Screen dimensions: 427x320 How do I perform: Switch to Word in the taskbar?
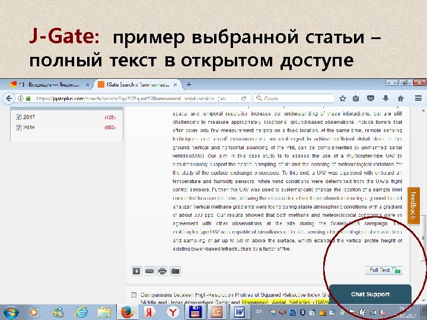(x=240, y=312)
